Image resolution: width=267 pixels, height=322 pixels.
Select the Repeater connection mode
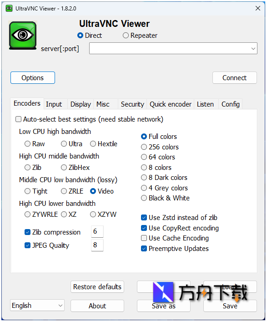(x=126, y=36)
